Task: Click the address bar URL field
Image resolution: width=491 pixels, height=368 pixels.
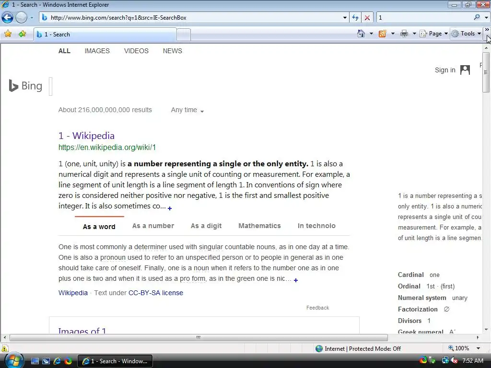Action: point(194,18)
